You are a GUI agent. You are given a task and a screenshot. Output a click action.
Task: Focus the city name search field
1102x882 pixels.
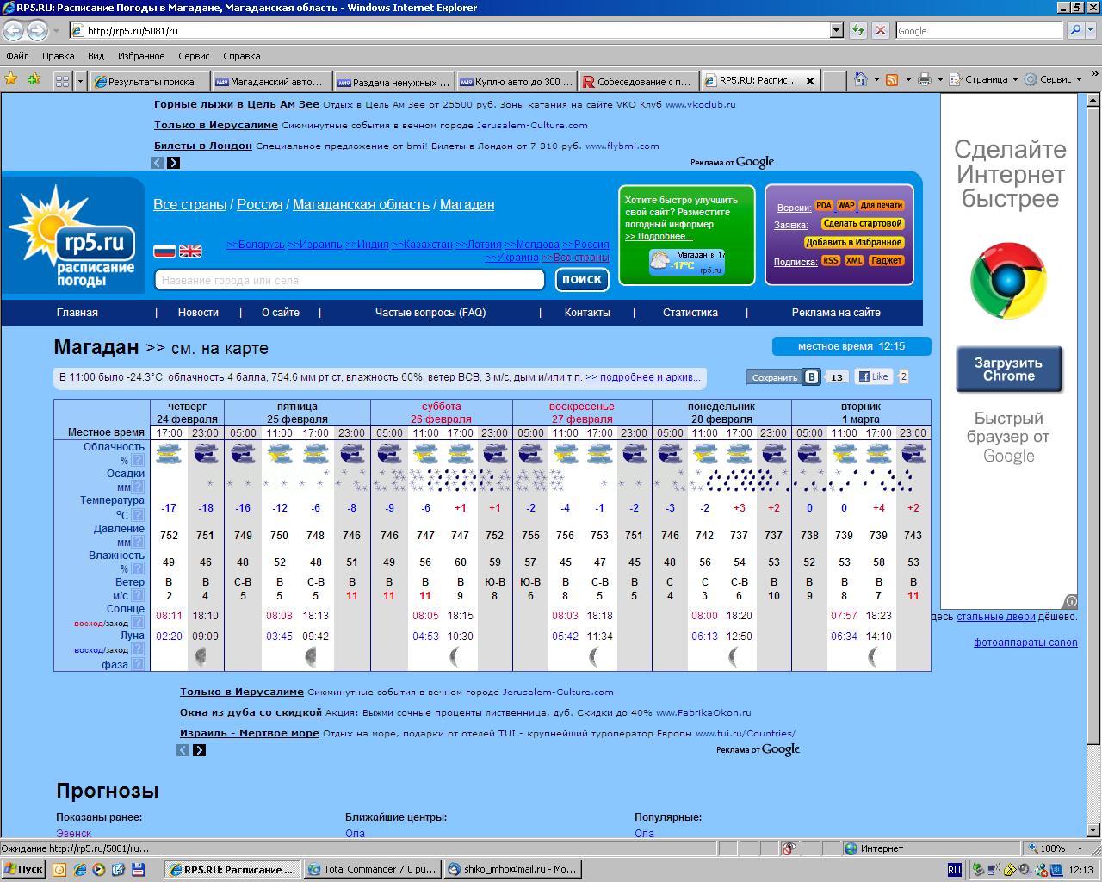tap(350, 280)
